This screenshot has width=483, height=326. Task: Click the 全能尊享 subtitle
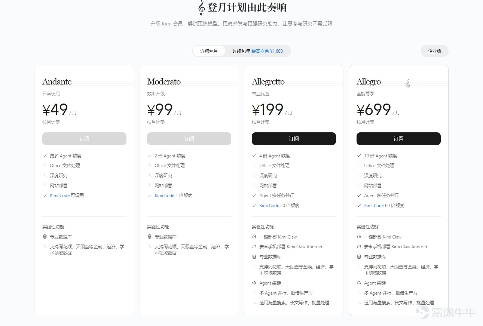(365, 93)
